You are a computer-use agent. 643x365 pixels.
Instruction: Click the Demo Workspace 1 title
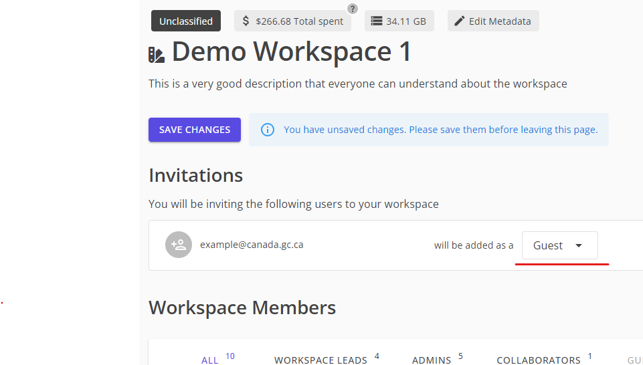click(292, 52)
